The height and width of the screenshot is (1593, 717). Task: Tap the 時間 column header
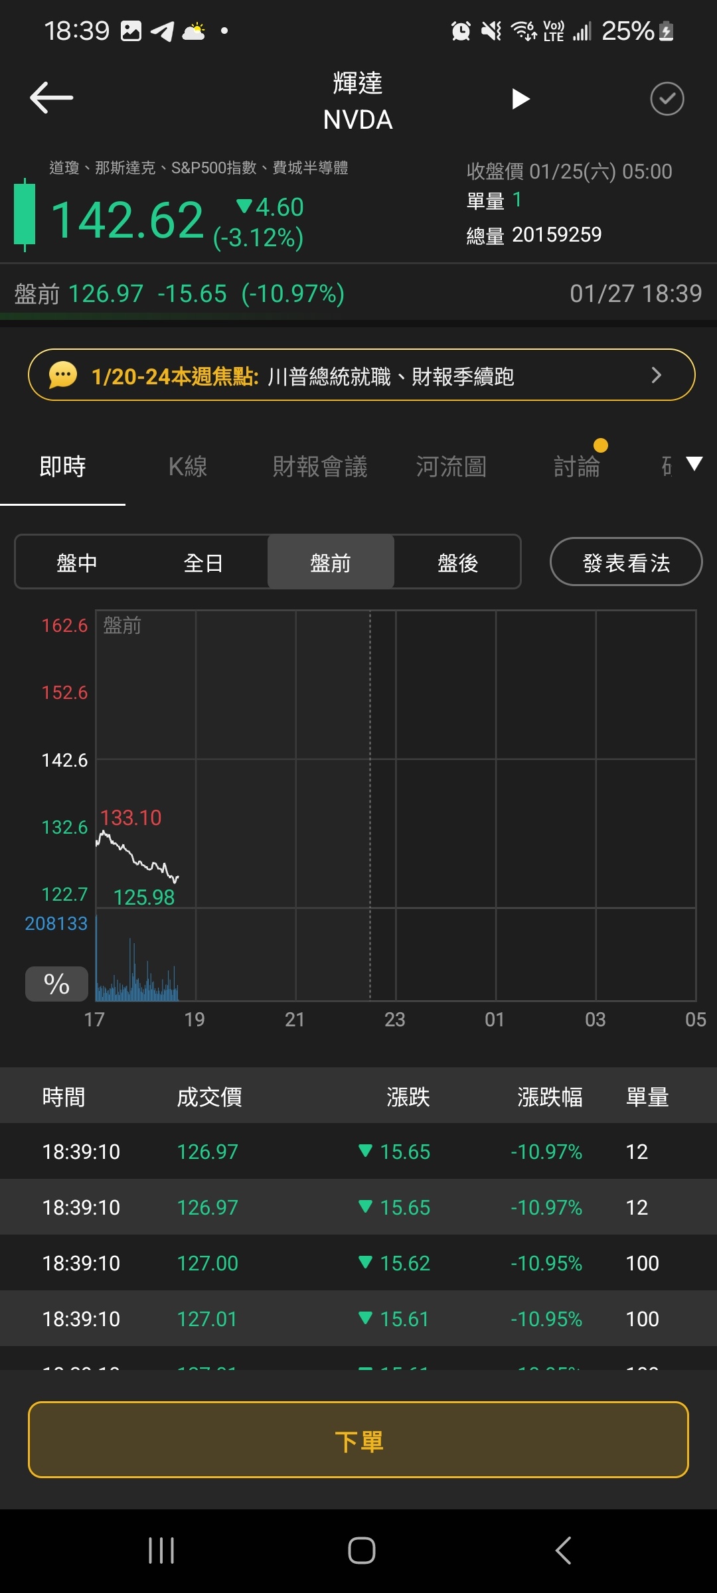[64, 1097]
